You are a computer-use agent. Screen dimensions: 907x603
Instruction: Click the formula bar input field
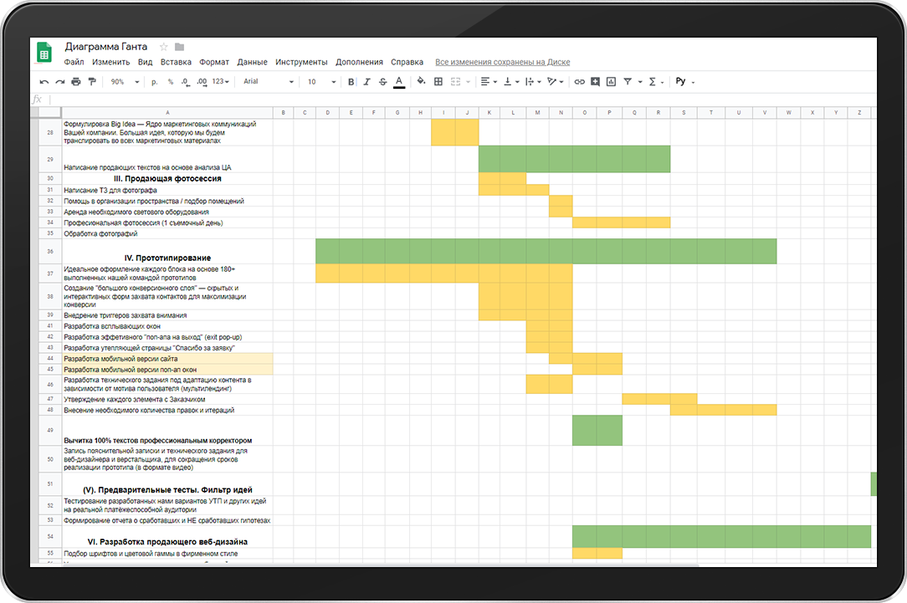463,100
